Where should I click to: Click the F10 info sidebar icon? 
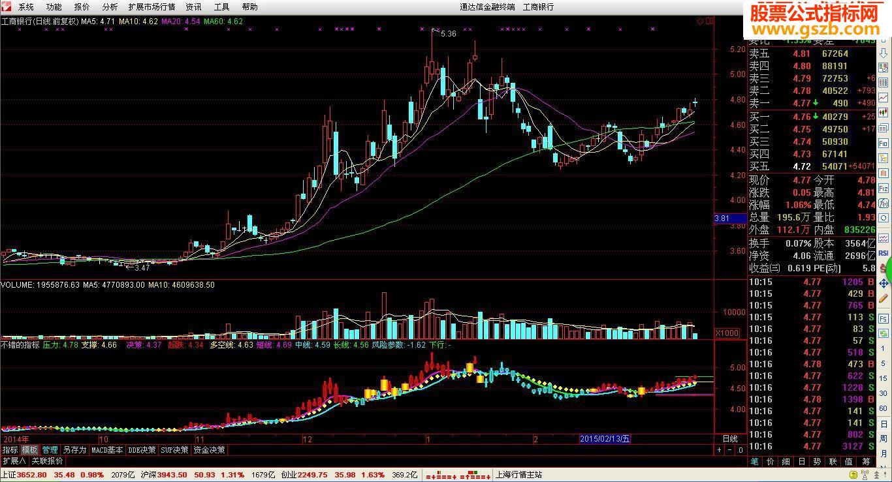[x=884, y=143]
